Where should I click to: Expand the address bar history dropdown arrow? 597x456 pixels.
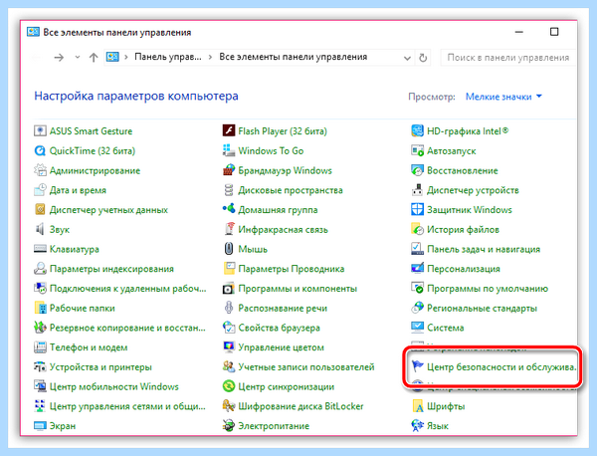point(407,58)
